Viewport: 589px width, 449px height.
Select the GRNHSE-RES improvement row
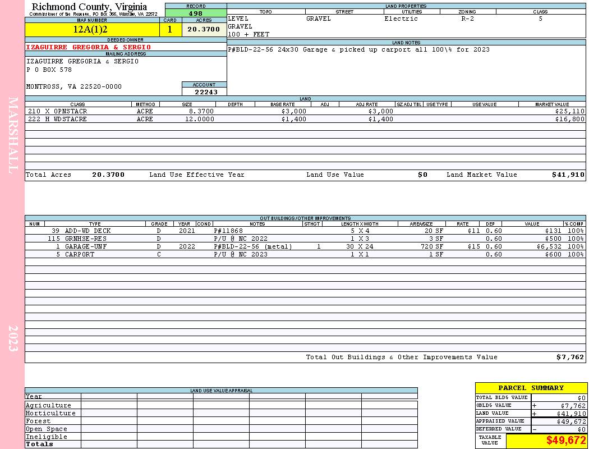tap(305, 239)
